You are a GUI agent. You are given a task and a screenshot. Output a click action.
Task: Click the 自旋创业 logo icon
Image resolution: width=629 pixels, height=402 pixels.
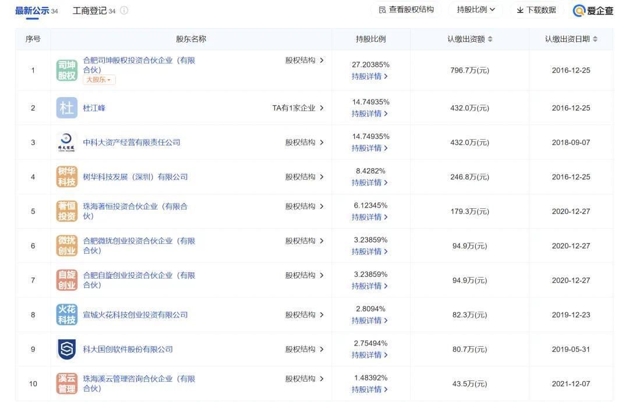click(66, 280)
